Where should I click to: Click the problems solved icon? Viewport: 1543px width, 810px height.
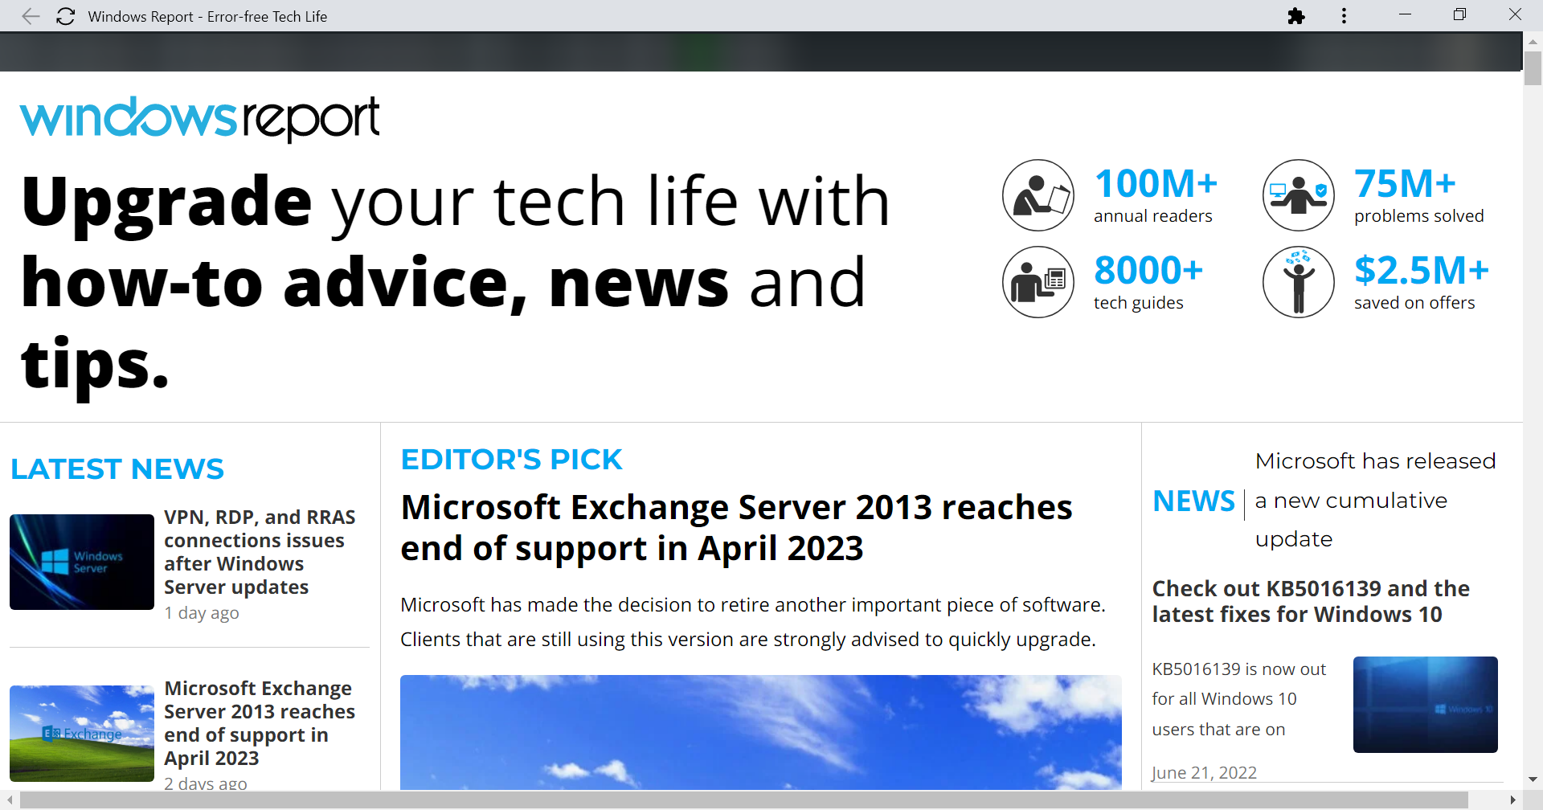pos(1299,195)
